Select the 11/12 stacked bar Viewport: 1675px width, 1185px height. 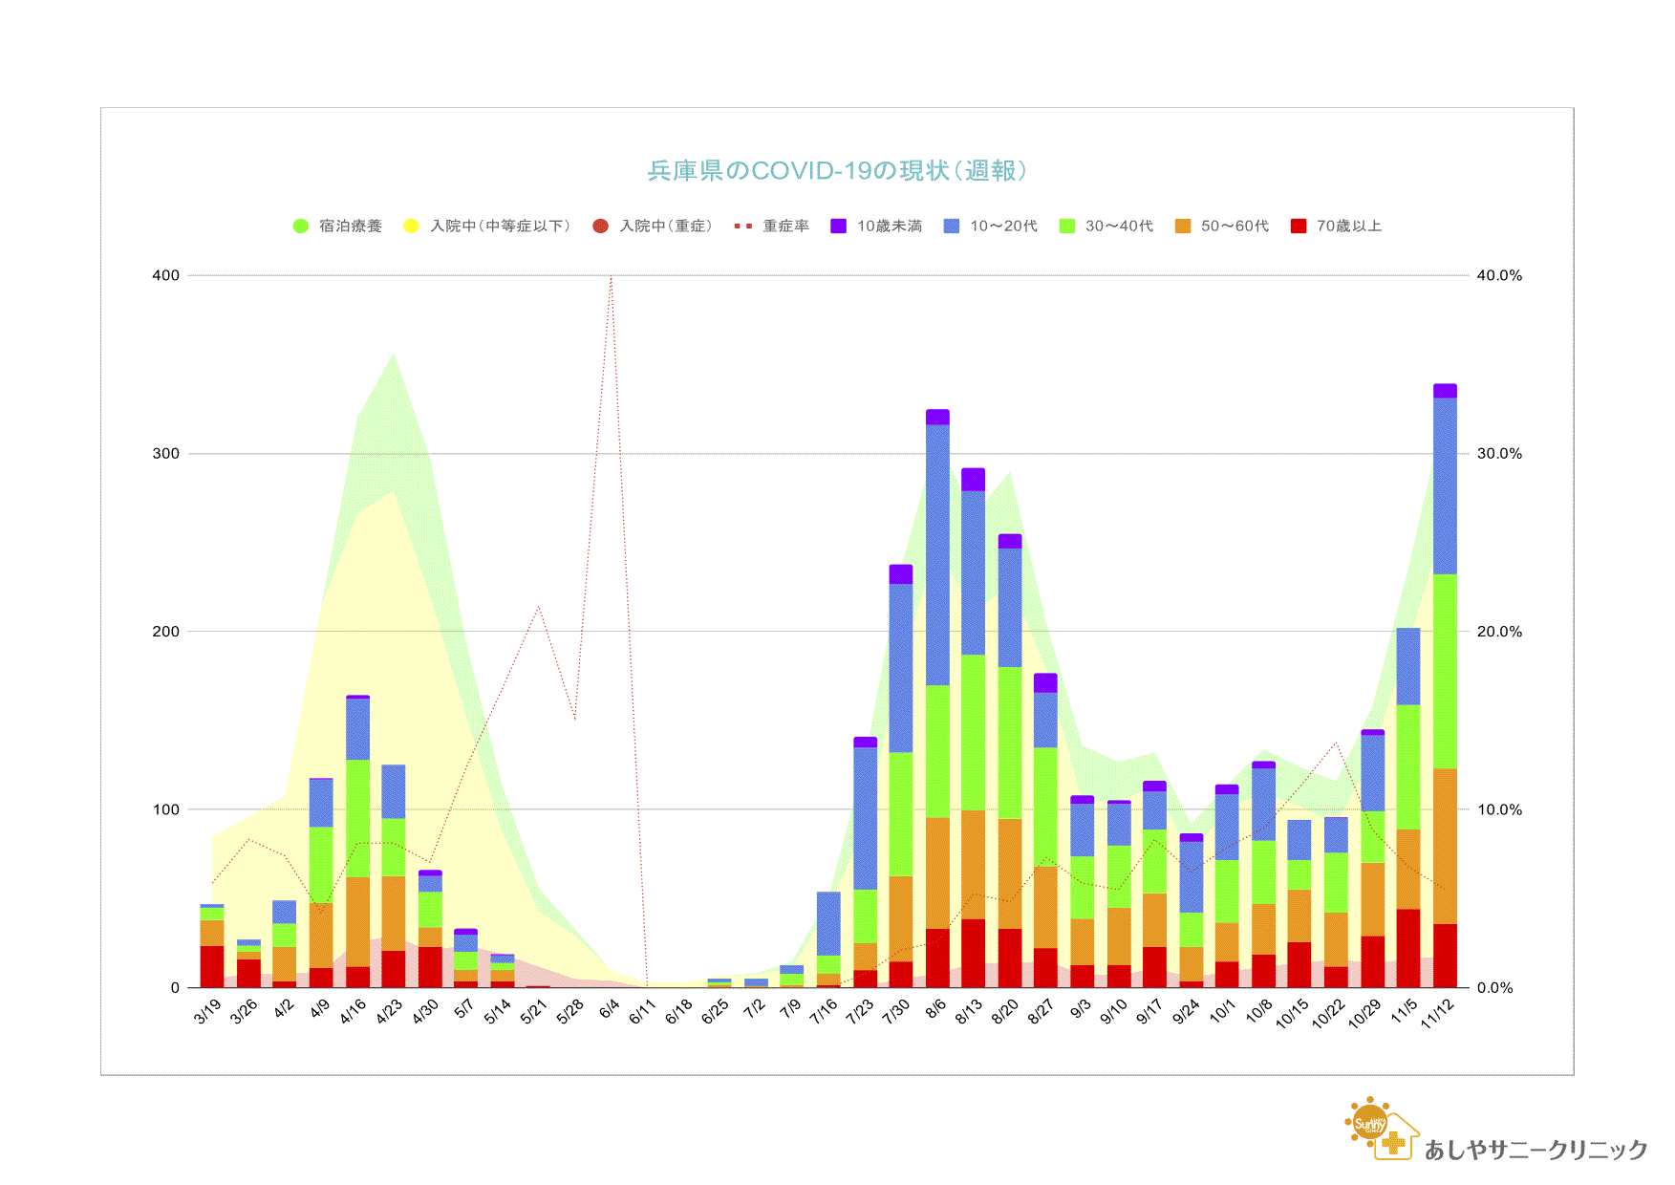1445,688
